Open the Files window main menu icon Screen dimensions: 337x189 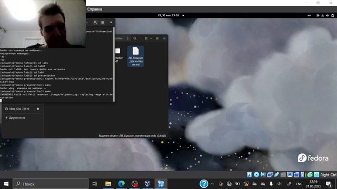(157, 38)
